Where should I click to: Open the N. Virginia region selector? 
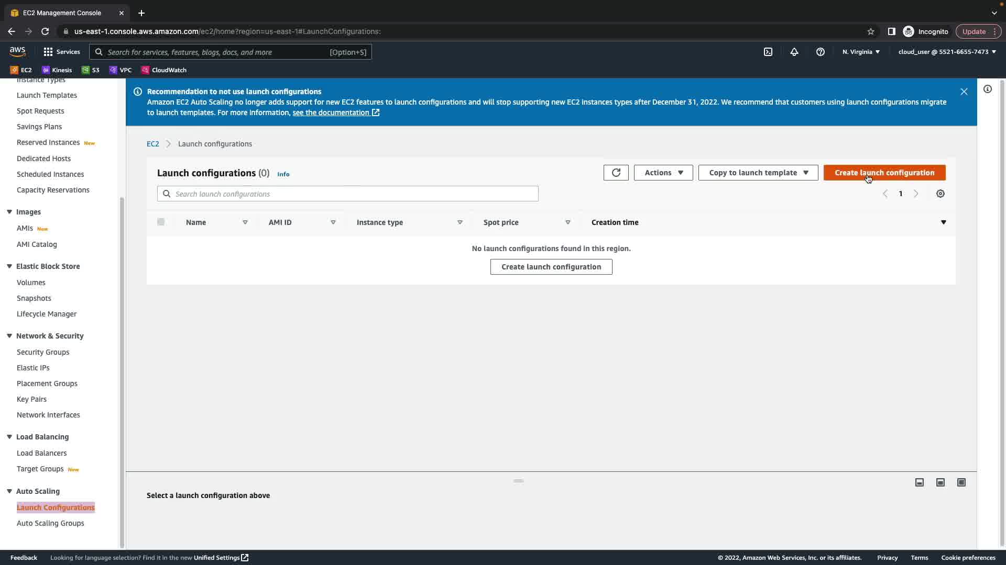click(861, 52)
